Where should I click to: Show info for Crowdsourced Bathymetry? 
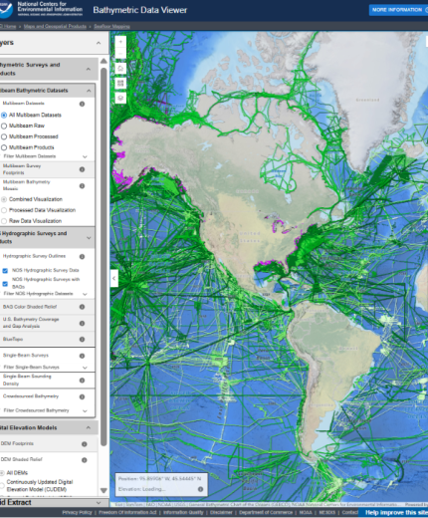[x=82, y=396]
